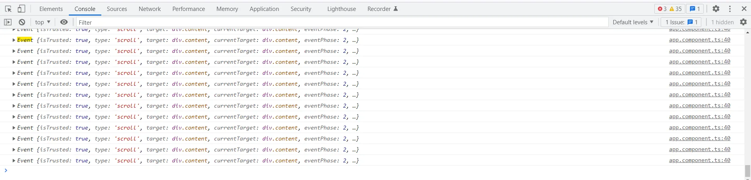
Task: Toggle the live expression eye icon
Action: click(64, 22)
